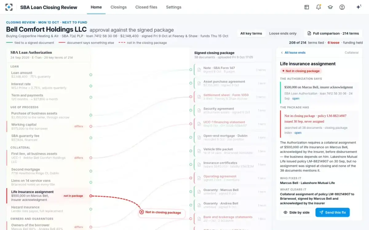Screen dimensions: 369x230
Task: Open the Side by side view
Action: click(x=296, y=213)
